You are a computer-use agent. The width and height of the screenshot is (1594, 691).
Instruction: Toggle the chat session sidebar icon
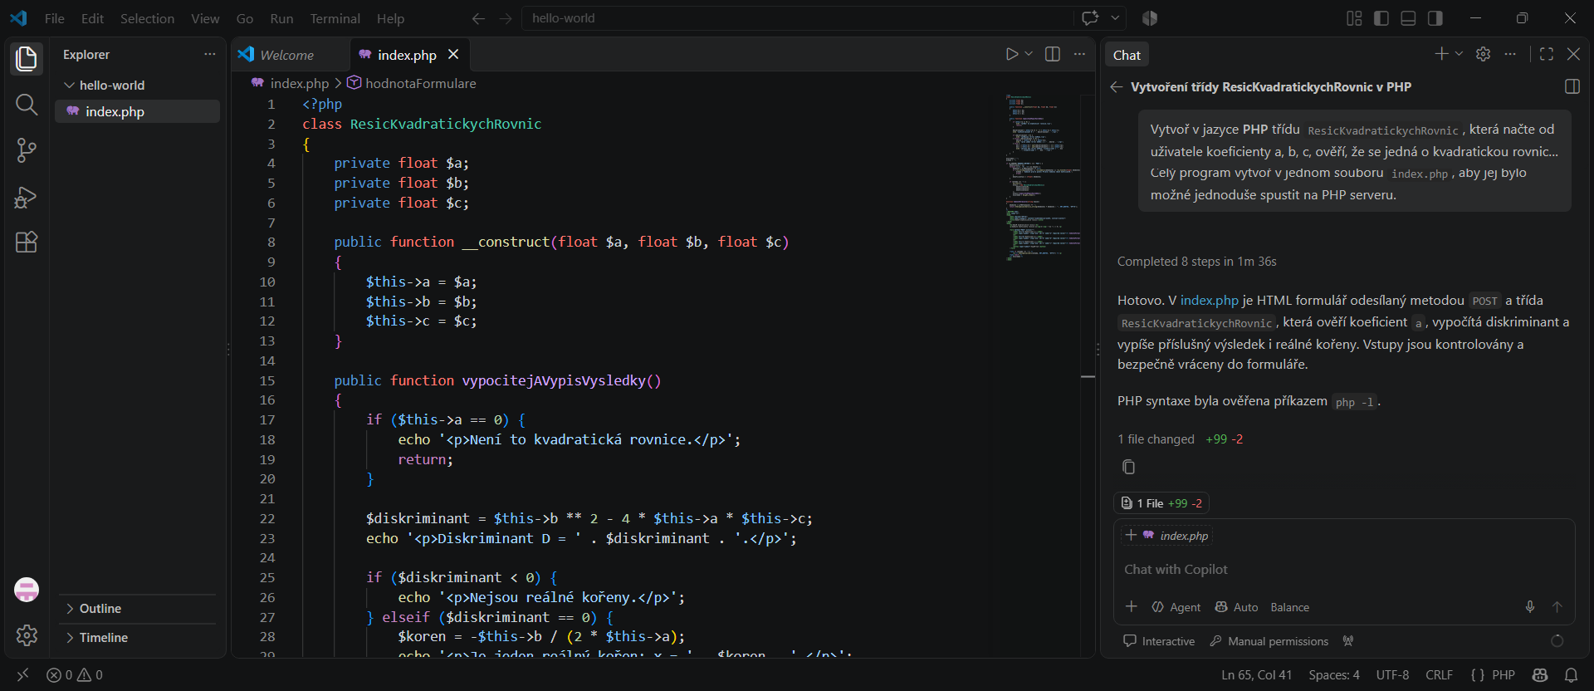(x=1572, y=86)
